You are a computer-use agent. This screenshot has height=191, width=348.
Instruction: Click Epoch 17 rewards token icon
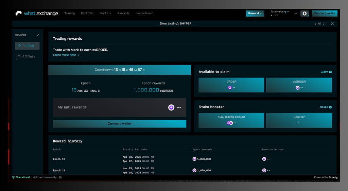pyautogui.click(x=194, y=159)
